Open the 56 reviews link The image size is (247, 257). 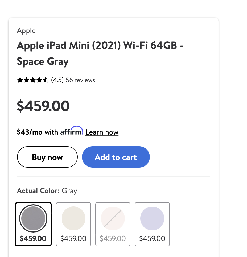pyautogui.click(x=80, y=80)
